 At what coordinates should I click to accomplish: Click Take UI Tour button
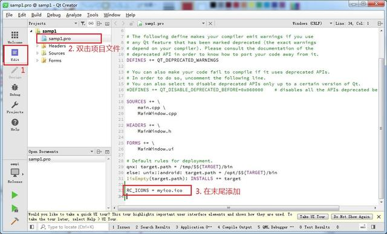pos(313,216)
